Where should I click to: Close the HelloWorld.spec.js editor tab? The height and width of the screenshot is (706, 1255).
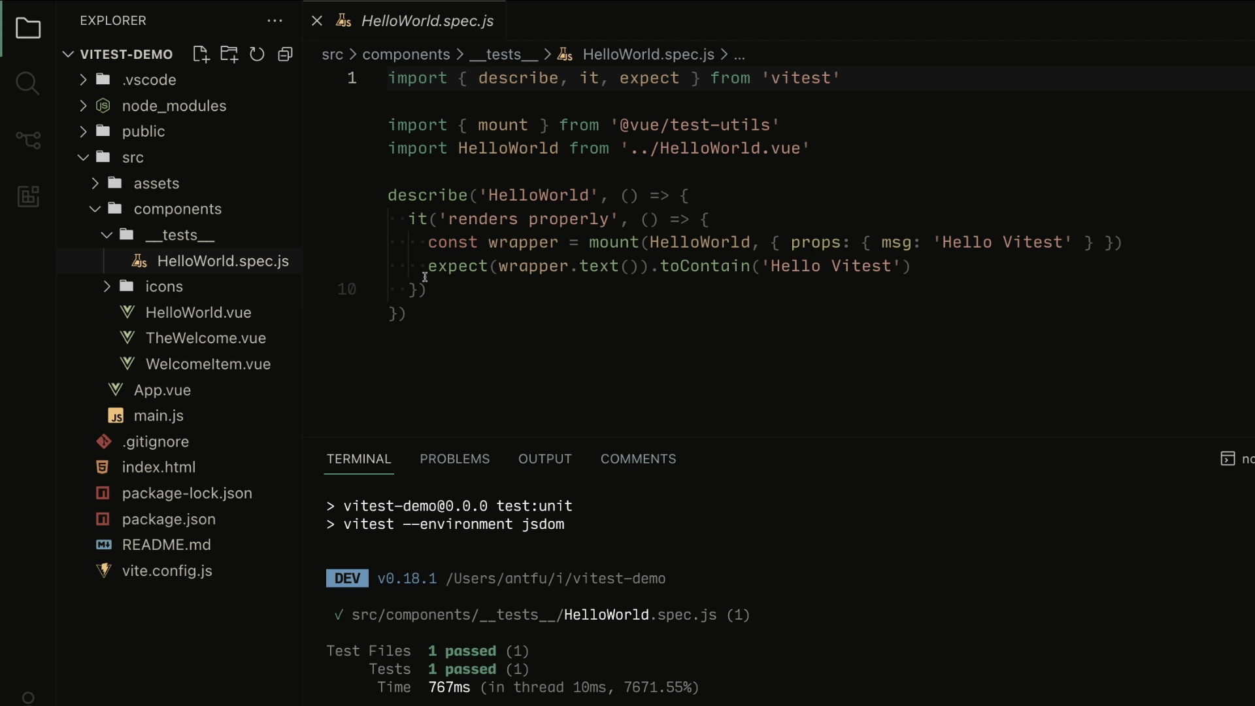coord(317,21)
